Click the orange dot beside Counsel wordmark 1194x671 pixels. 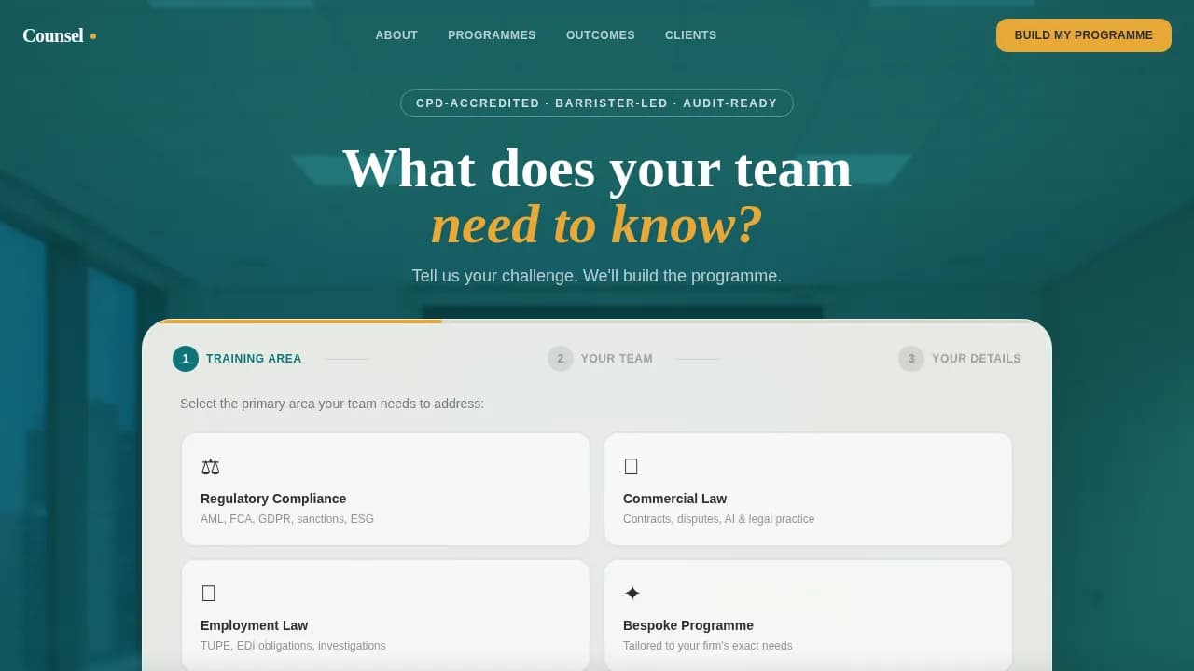92,36
